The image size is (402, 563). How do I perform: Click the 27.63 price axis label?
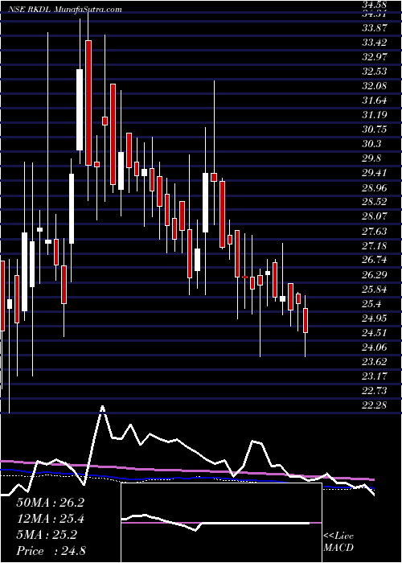[375, 232]
